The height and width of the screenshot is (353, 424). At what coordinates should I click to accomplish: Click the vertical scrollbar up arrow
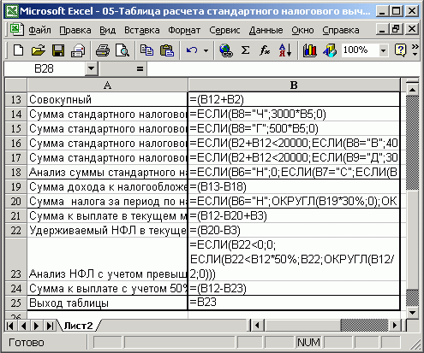pyautogui.click(x=412, y=90)
